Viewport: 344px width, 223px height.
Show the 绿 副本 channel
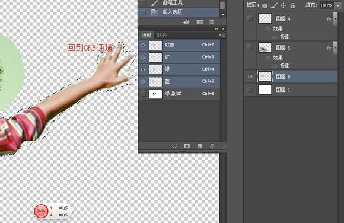click(143, 94)
